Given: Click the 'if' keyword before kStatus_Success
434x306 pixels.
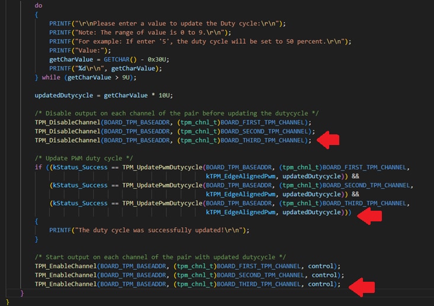Looking at the screenshot, I should pyautogui.click(x=38, y=168).
